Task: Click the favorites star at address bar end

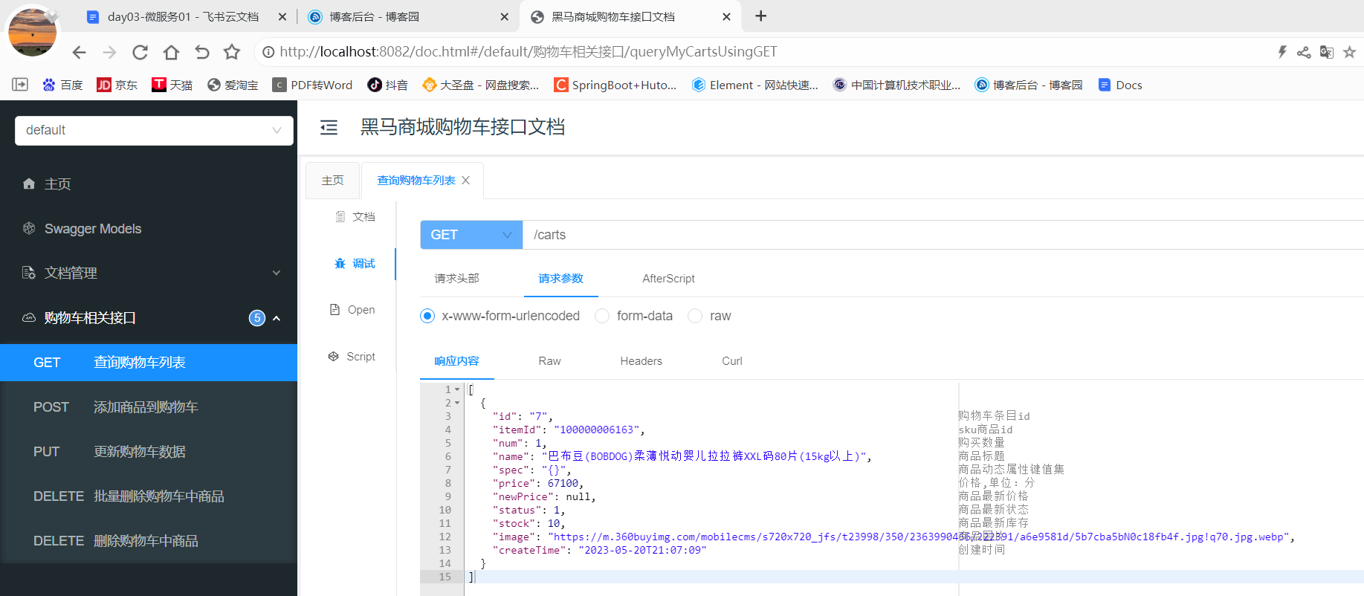Action: (x=1350, y=52)
